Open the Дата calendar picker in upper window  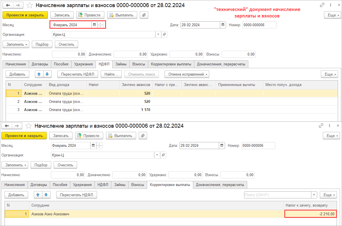coord(223,25)
